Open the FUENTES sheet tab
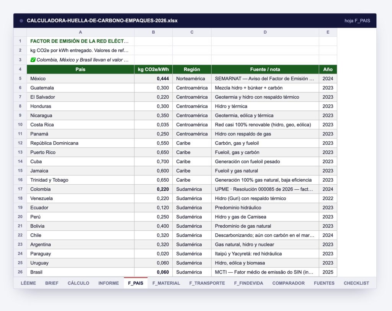 coord(324,283)
